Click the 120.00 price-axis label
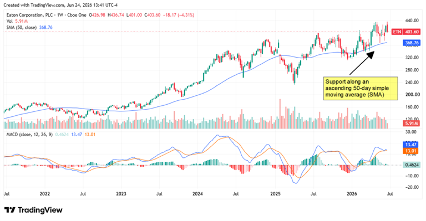The image size is (426, 221). click(x=412, y=119)
